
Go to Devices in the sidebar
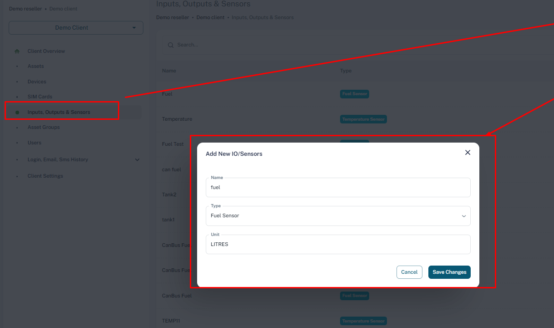tap(37, 82)
